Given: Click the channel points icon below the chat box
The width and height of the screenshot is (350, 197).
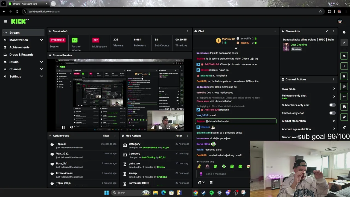Looking at the screenshot, I should pyautogui.click(x=201, y=182).
